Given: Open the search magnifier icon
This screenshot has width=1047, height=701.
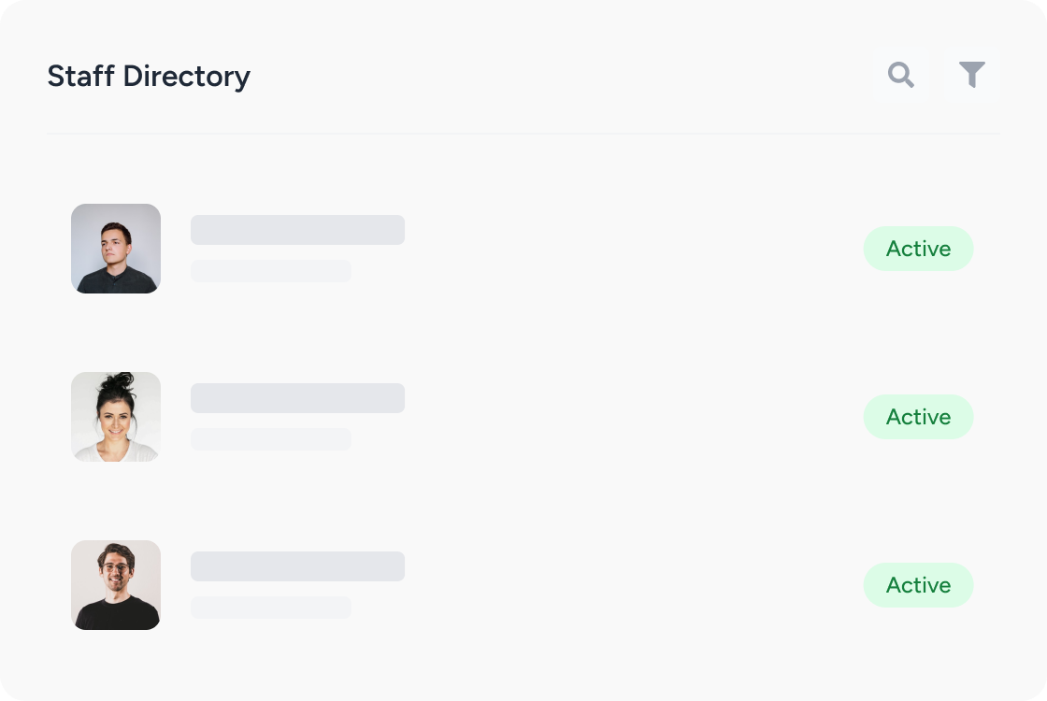Looking at the screenshot, I should [x=901, y=75].
